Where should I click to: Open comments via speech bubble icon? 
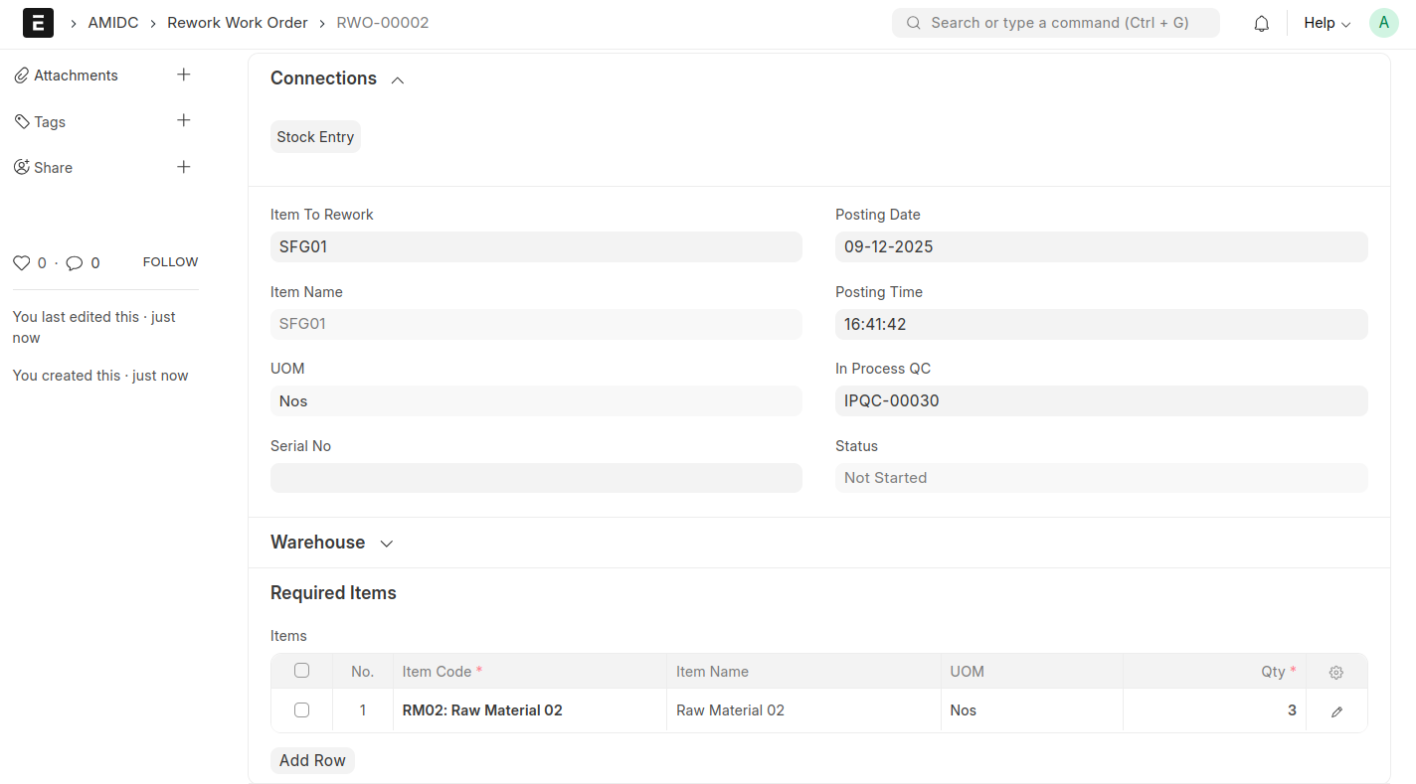[75, 263]
